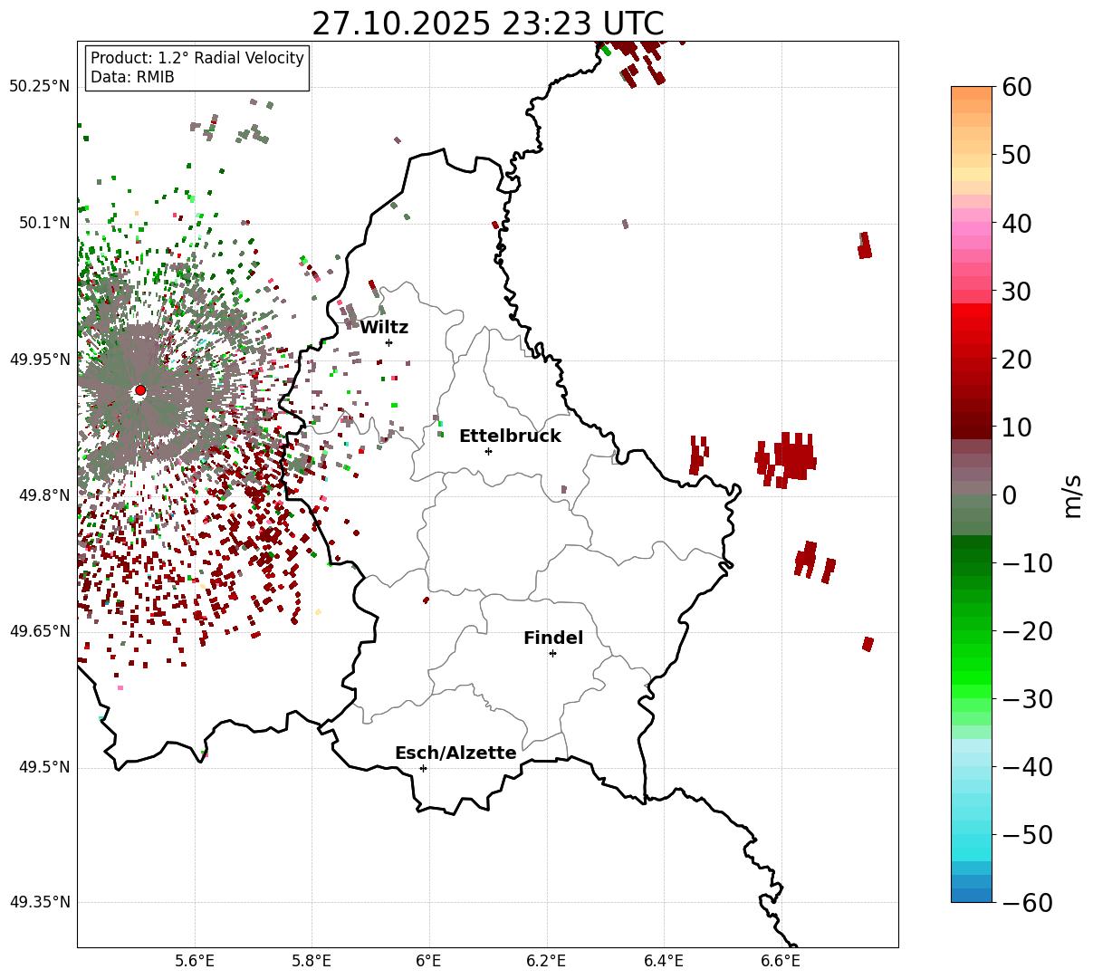
Task: Click the title 27.10.2025 23:23 UTC
Action: pyautogui.click(x=487, y=24)
